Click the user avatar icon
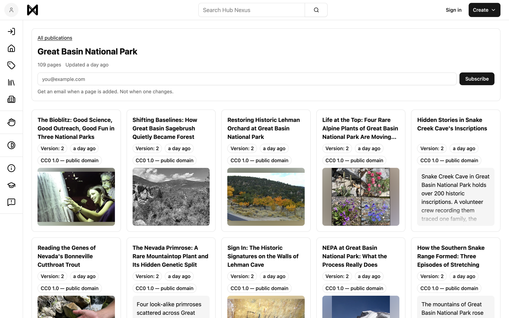The height and width of the screenshot is (318, 509). [x=11, y=10]
